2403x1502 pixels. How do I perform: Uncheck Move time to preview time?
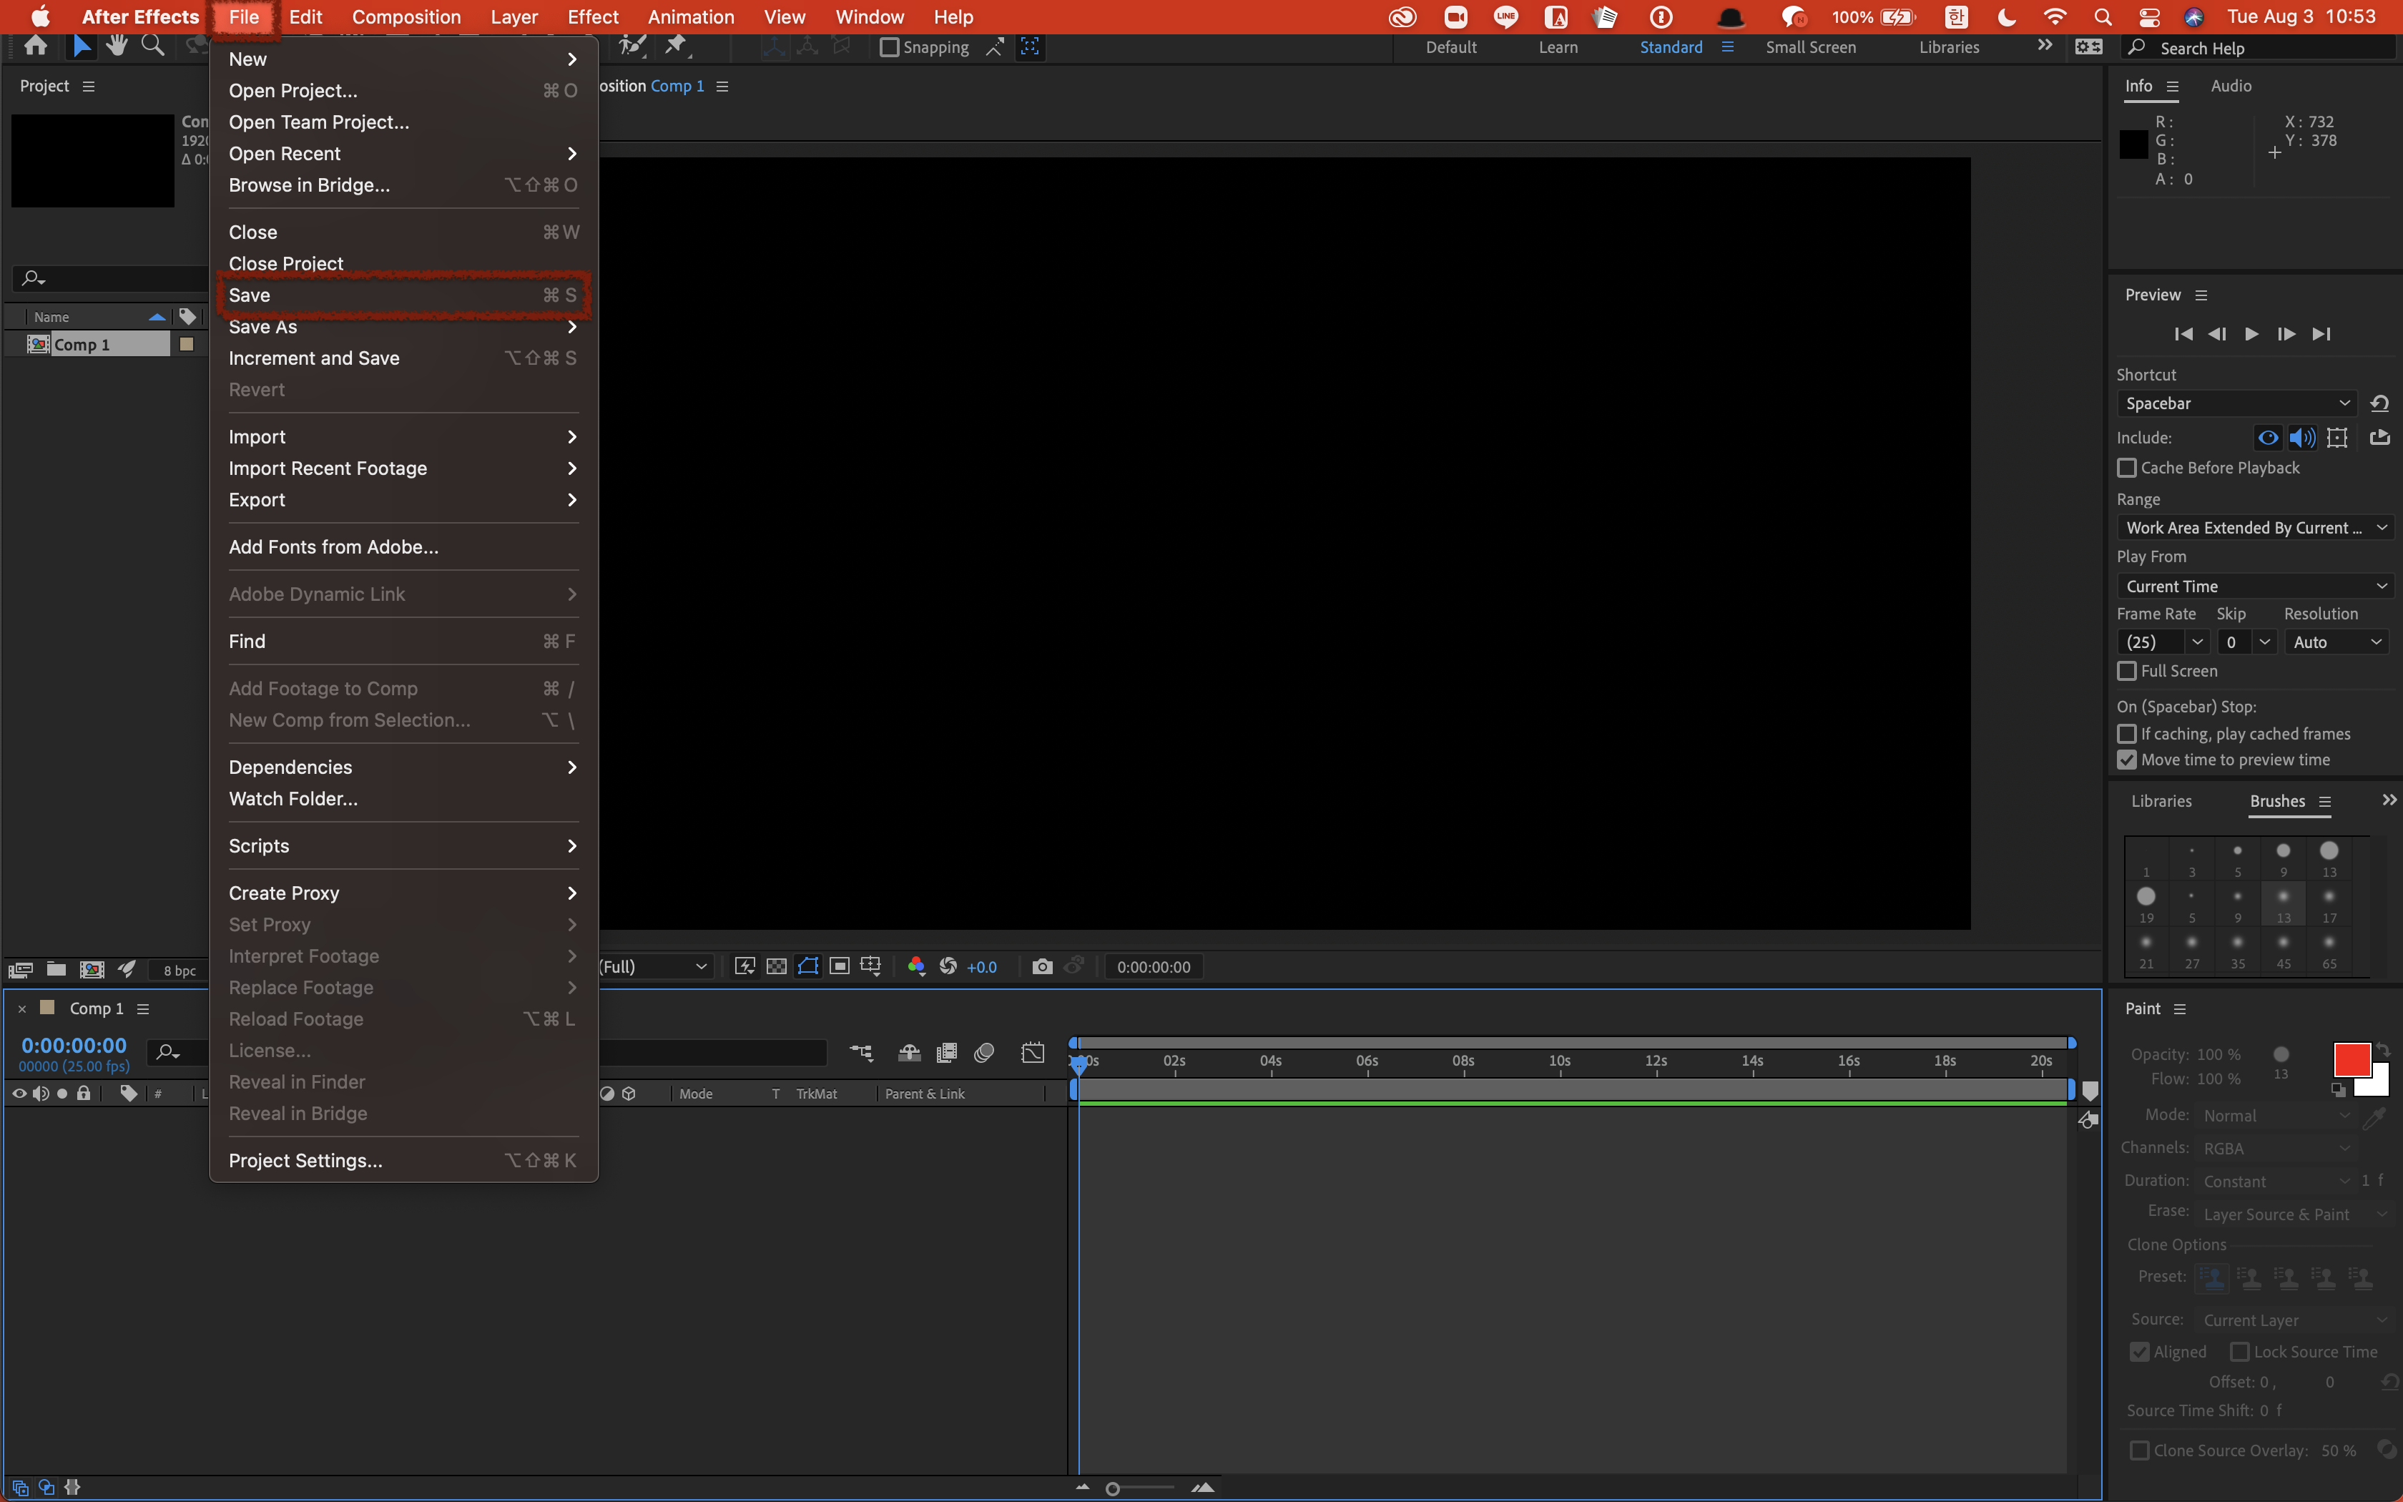[2127, 760]
